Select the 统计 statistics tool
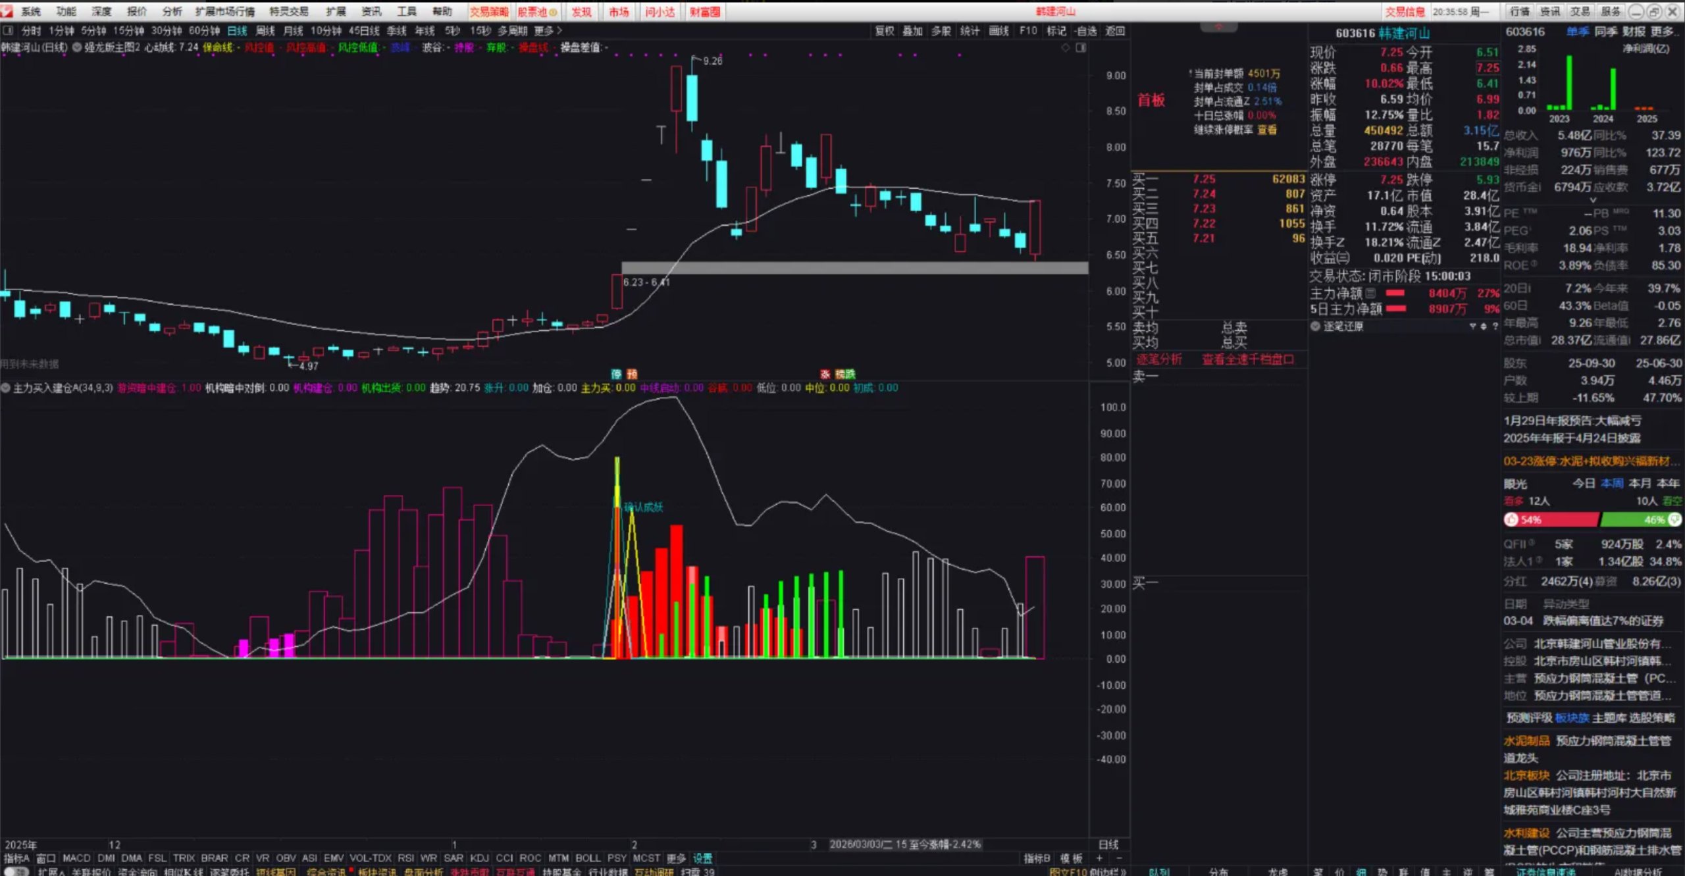1685x876 pixels. point(970,30)
